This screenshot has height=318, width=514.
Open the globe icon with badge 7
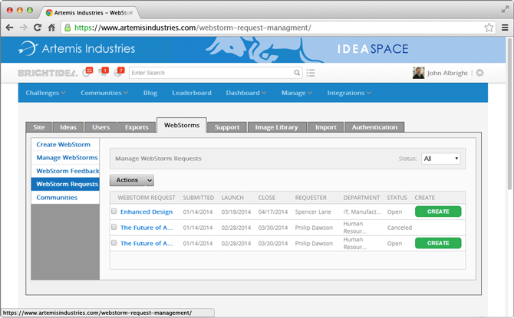119,72
